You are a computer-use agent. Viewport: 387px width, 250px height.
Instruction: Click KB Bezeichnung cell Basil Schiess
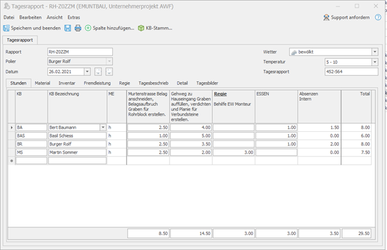coord(77,136)
